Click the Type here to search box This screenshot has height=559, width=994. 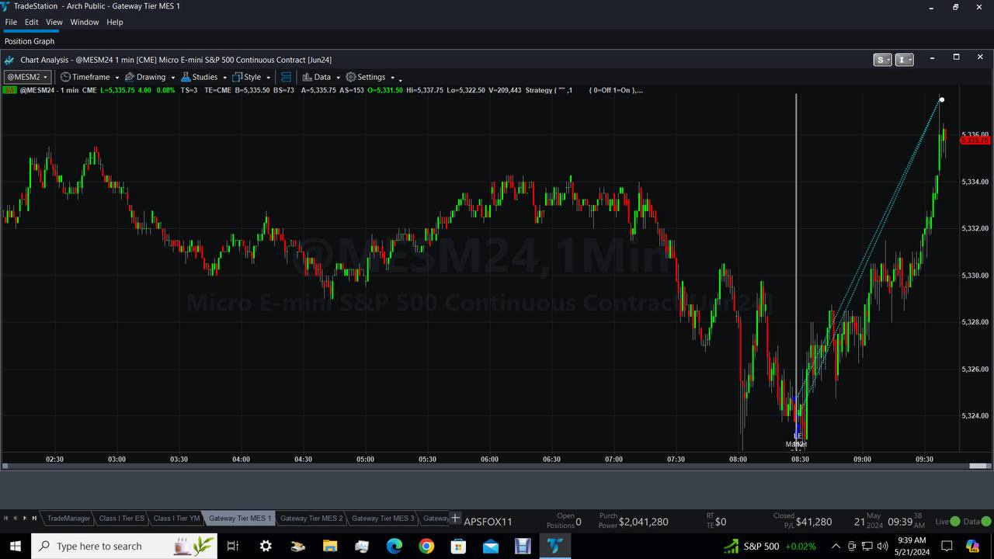click(x=124, y=546)
